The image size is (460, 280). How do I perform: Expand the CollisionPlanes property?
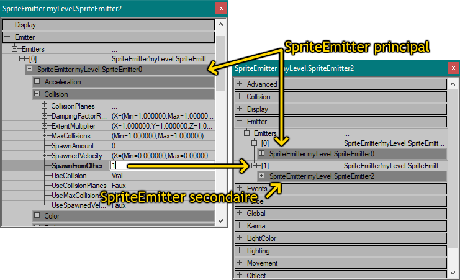[44, 106]
